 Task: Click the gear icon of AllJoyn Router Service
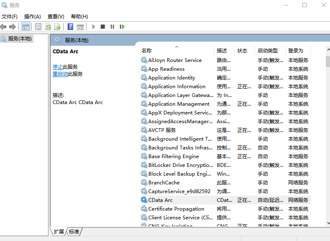144,60
